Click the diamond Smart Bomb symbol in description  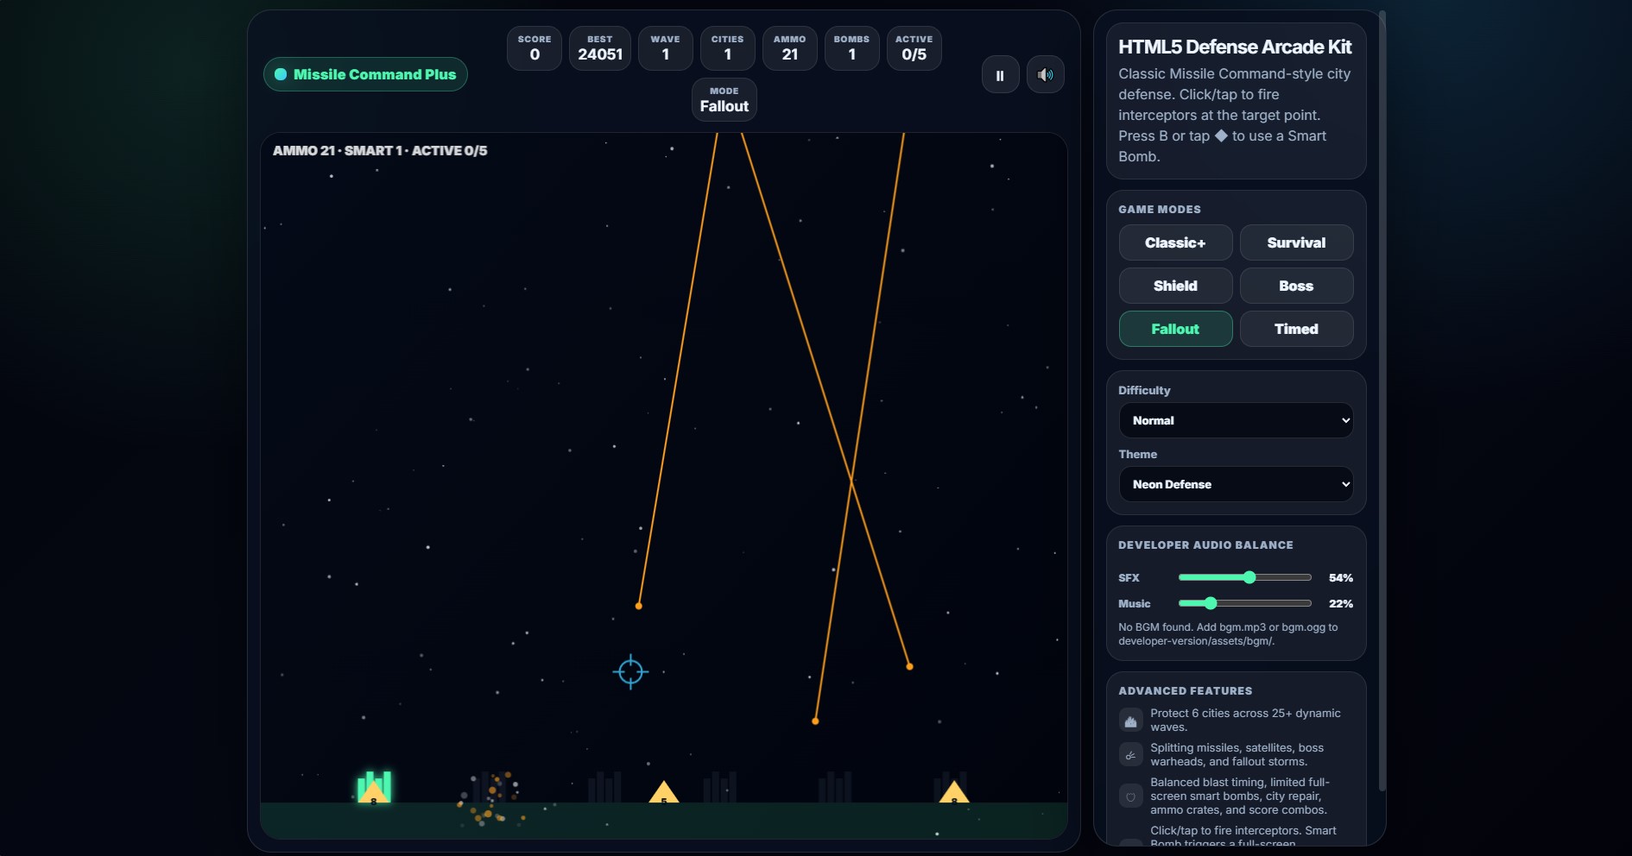1221,135
